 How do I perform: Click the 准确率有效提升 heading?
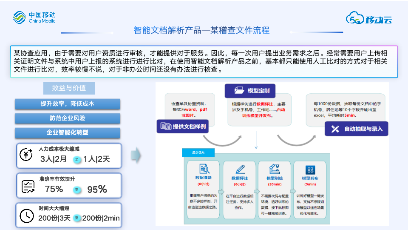pos(57,179)
